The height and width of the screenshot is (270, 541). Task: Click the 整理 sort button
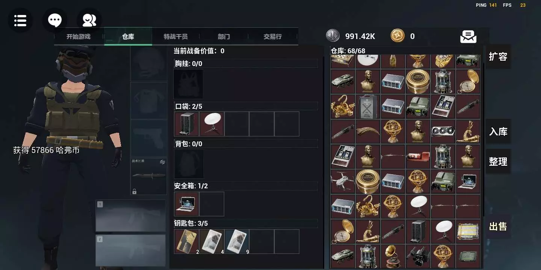[x=498, y=162]
